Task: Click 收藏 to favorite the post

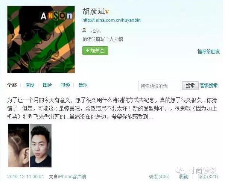Action: click(183, 176)
